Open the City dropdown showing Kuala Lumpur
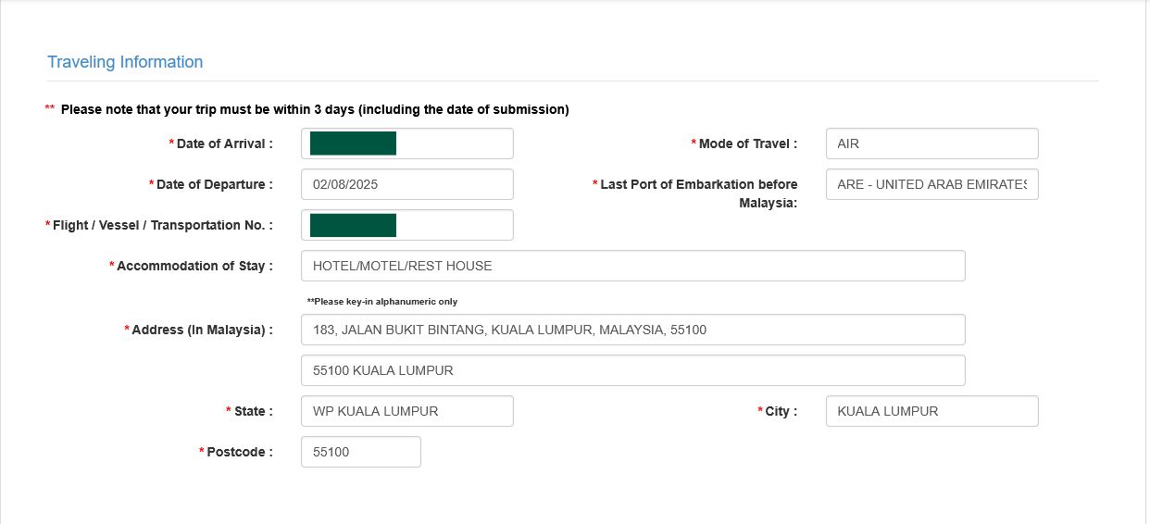 tap(931, 411)
